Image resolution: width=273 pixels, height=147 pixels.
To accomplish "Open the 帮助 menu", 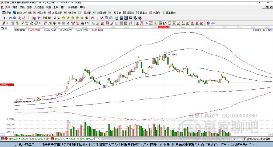I will coord(82,7).
